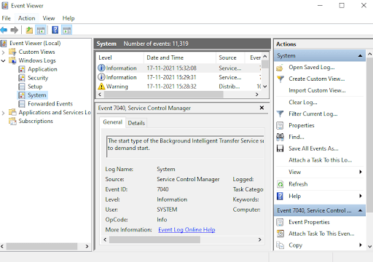The image size is (373, 262).
Task: Click the event description text box
Action: [185, 146]
